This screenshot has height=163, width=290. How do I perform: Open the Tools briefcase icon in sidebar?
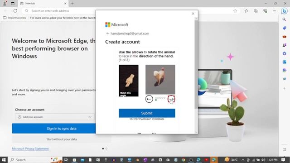pos(284,37)
